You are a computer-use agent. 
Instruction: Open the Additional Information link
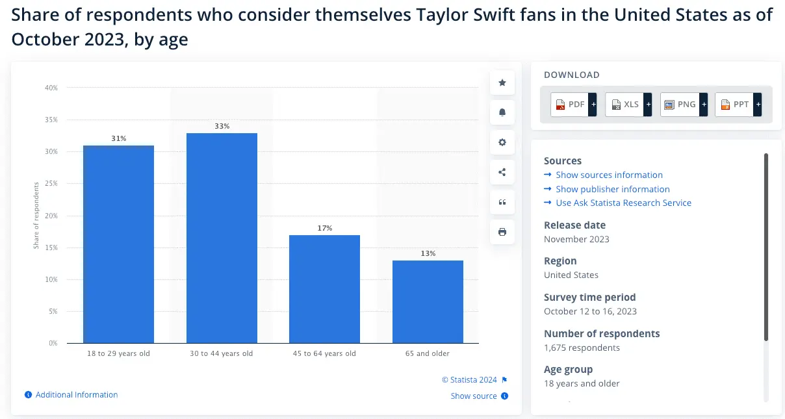coord(77,395)
